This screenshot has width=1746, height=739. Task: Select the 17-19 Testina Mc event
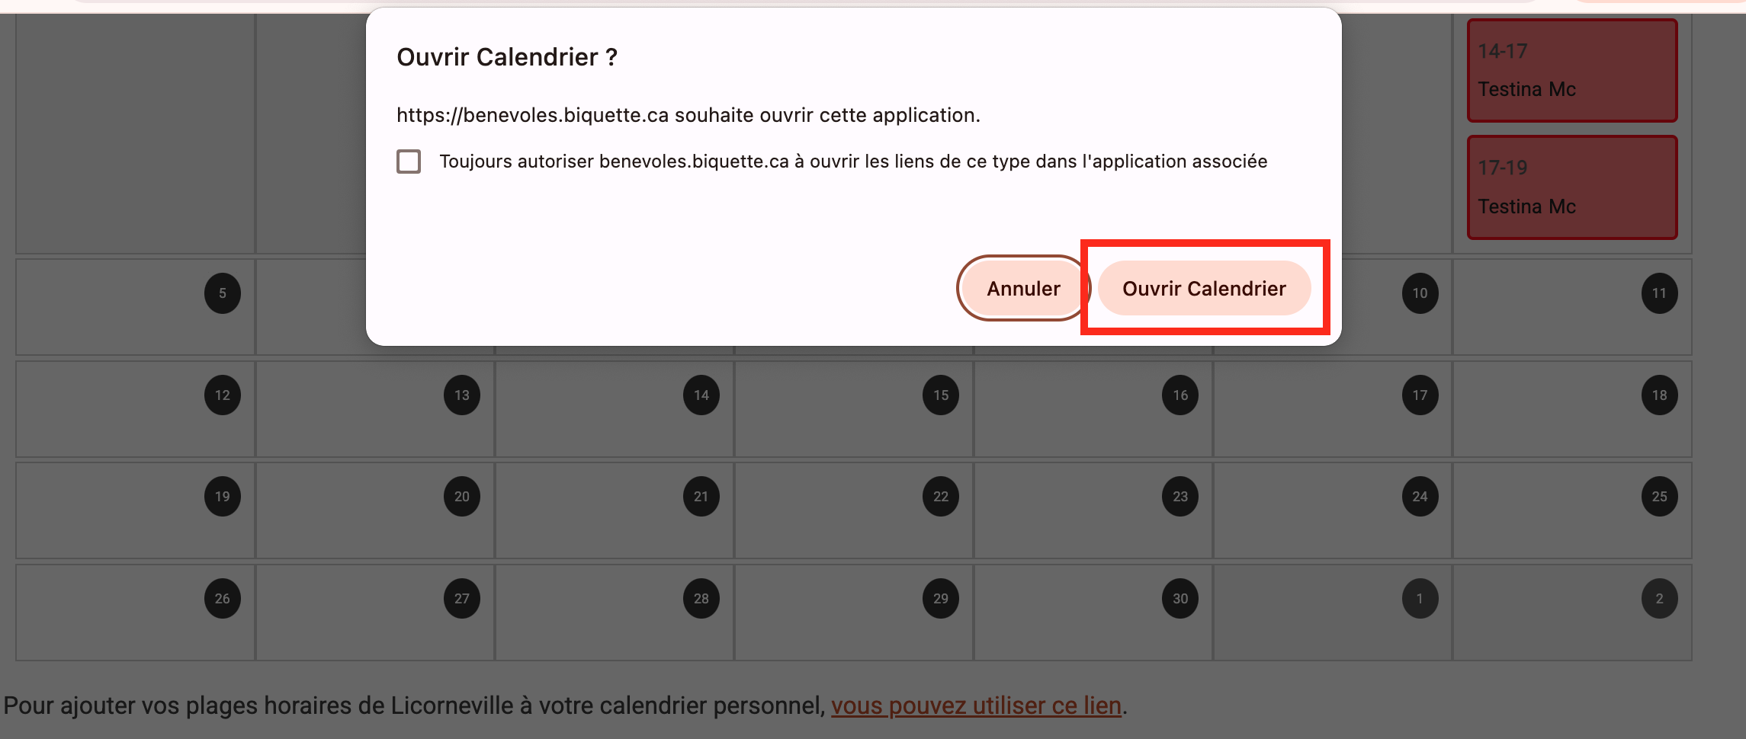point(1571,187)
